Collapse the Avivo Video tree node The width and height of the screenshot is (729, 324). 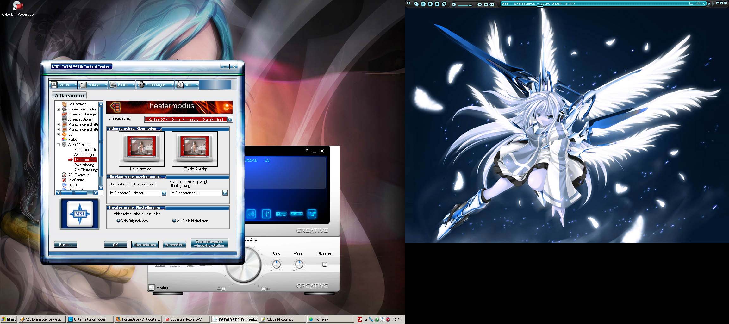(58, 145)
